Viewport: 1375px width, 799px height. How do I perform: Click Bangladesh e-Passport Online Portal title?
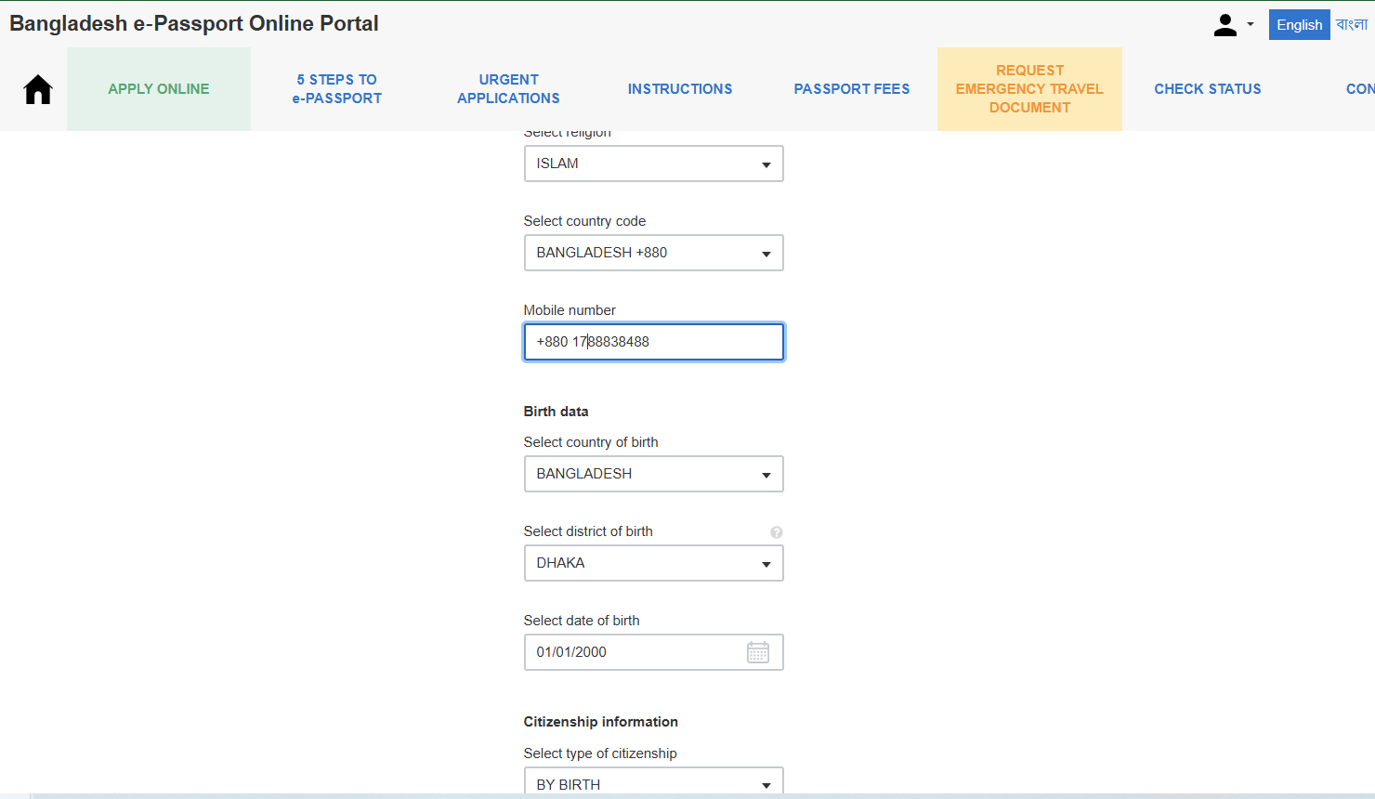click(x=194, y=23)
